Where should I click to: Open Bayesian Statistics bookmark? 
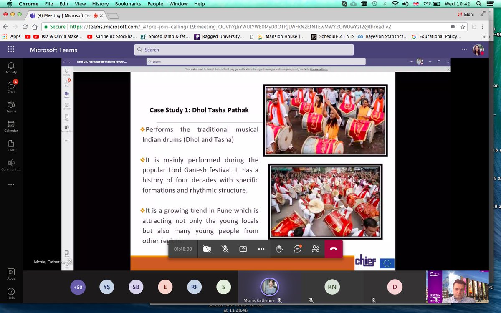383,36
